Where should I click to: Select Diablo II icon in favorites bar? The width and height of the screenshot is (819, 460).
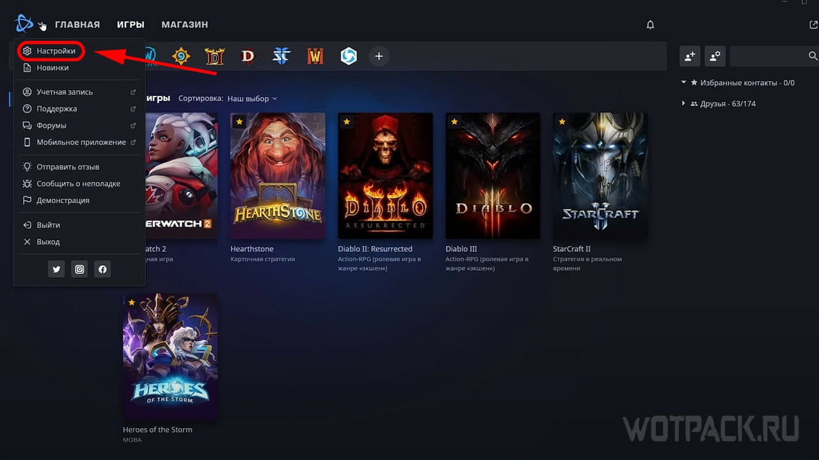point(214,56)
